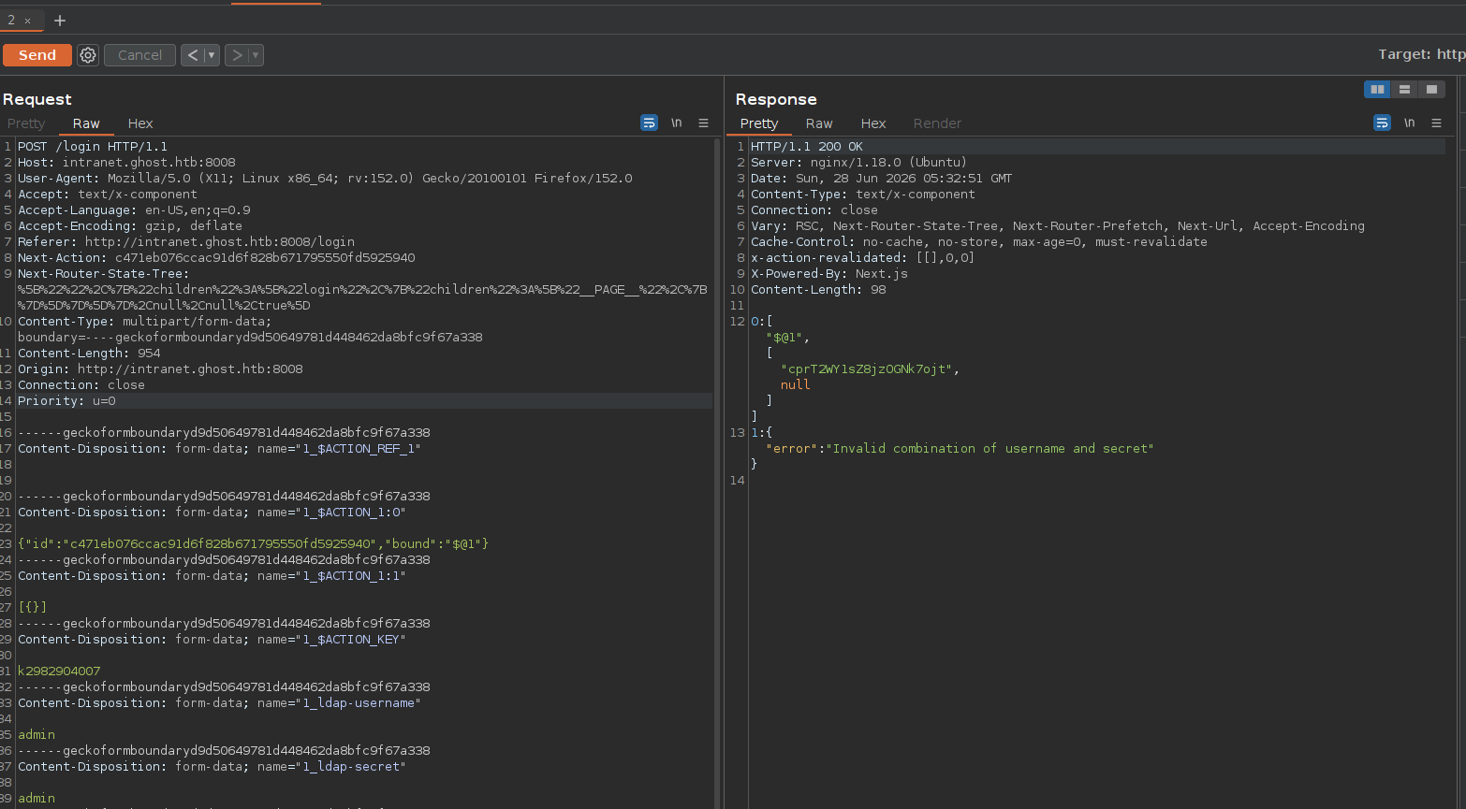Click the k2982904007 action key value

click(x=59, y=672)
